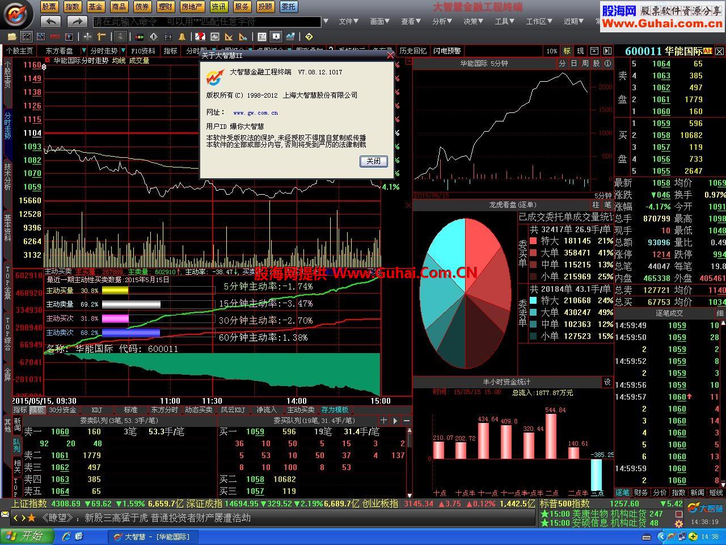Toggle the 模板 button in indicator bar
This screenshot has width=726, height=545.
click(37, 409)
